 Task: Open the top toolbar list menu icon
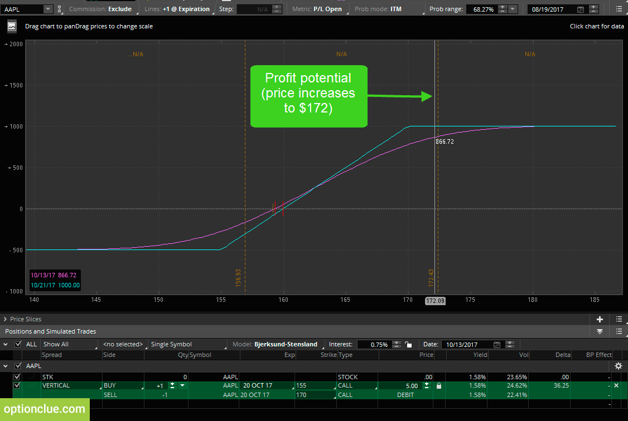click(x=619, y=9)
